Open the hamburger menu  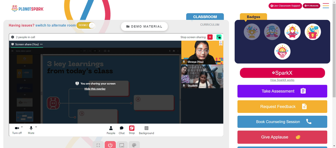[326, 6]
